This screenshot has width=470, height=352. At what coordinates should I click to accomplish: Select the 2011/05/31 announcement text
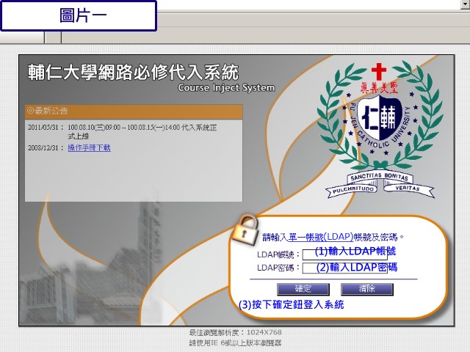click(x=142, y=132)
